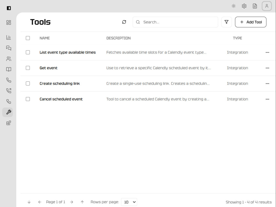Screen dimensions: 276x207
Task: Open actions menu for Create scheduling link
Action: coord(267,84)
